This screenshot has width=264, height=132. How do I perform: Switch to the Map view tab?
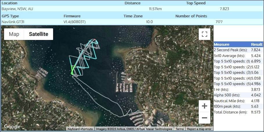tap(14, 34)
